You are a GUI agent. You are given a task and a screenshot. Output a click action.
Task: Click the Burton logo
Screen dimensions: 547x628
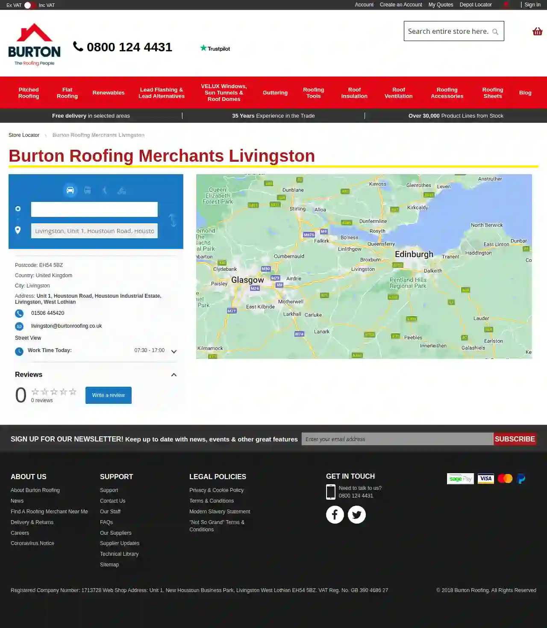34,44
